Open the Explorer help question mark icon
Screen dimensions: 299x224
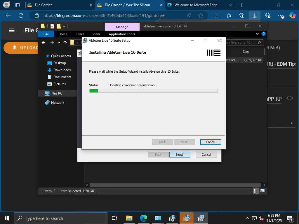[264, 34]
